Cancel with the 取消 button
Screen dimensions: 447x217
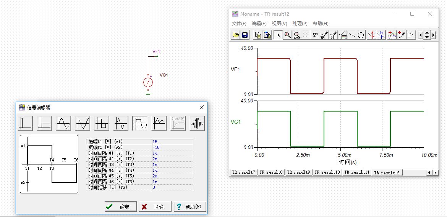coord(155,207)
